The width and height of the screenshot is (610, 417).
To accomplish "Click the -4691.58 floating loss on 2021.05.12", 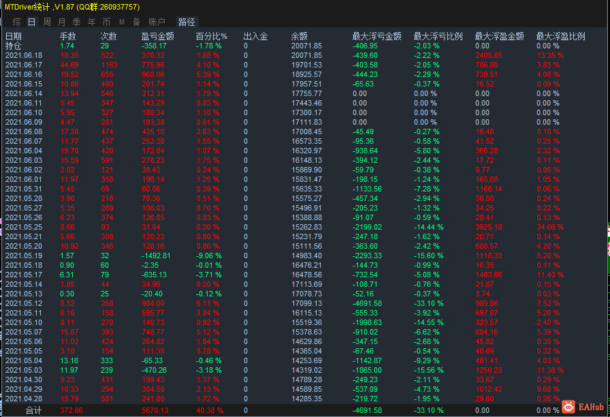I will (x=367, y=304).
